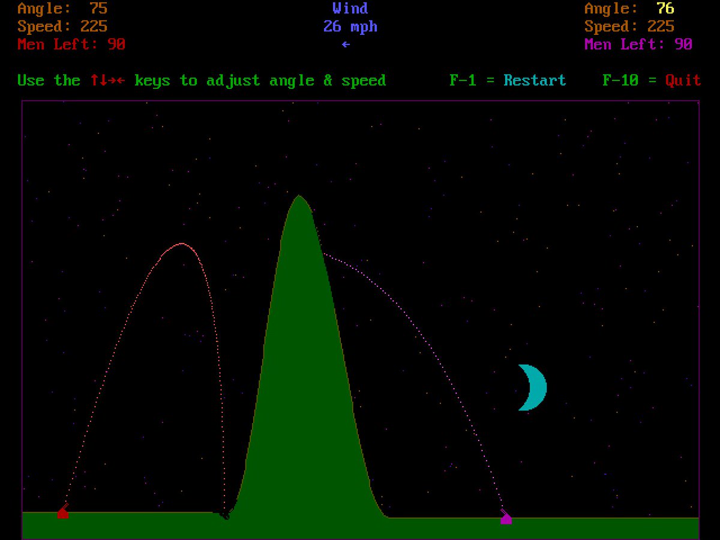720x540 pixels.
Task: Click the F-1 = Restart label
Action: [508, 80]
